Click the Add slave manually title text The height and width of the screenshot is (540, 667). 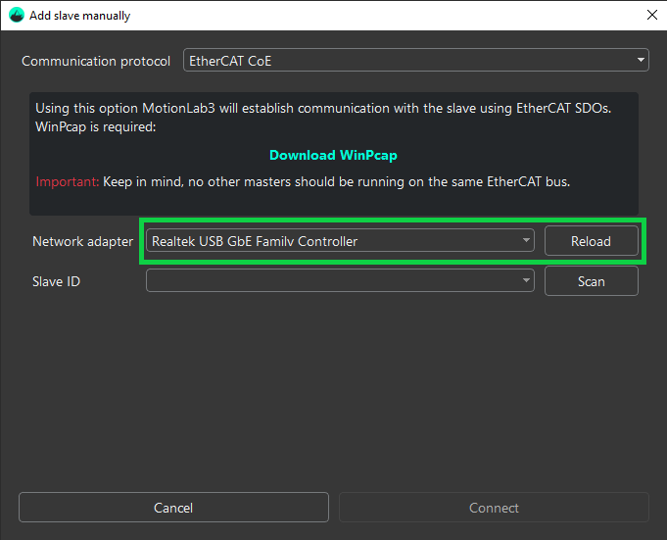[x=79, y=16]
